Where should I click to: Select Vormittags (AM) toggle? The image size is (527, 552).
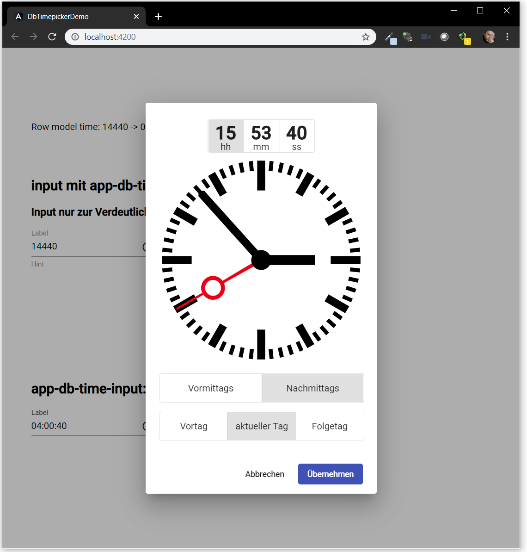coord(211,388)
